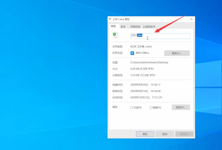Viewport: 222px width, 150px height.
Task: Go to the 详细信息 tab
Action: (135, 27)
